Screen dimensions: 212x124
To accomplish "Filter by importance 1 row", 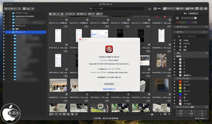I will point(191,59).
